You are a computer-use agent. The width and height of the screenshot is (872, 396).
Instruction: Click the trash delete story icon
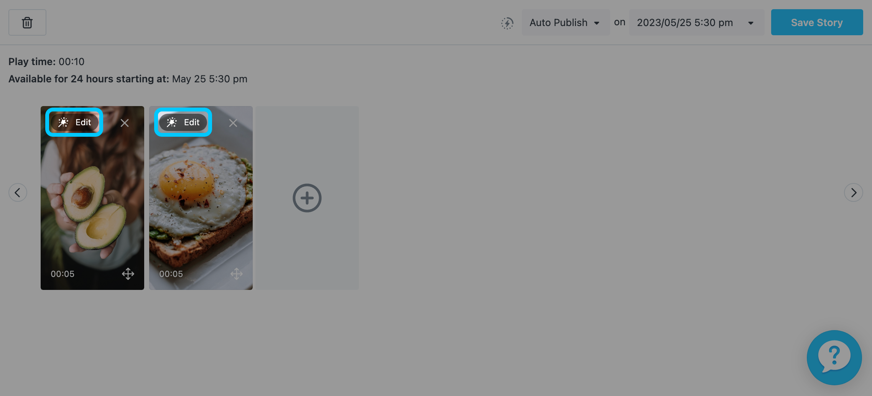tap(27, 23)
